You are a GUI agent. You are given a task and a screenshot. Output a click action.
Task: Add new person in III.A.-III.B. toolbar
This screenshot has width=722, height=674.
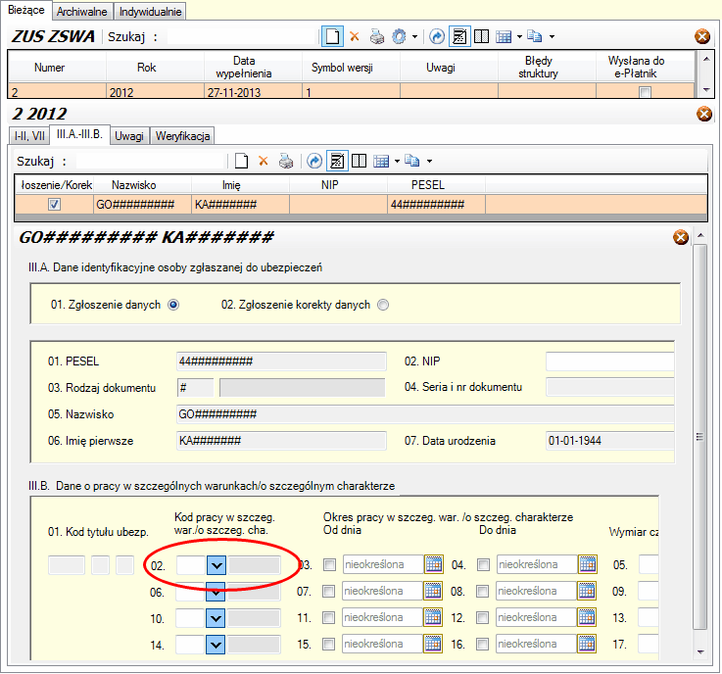pyautogui.click(x=241, y=161)
